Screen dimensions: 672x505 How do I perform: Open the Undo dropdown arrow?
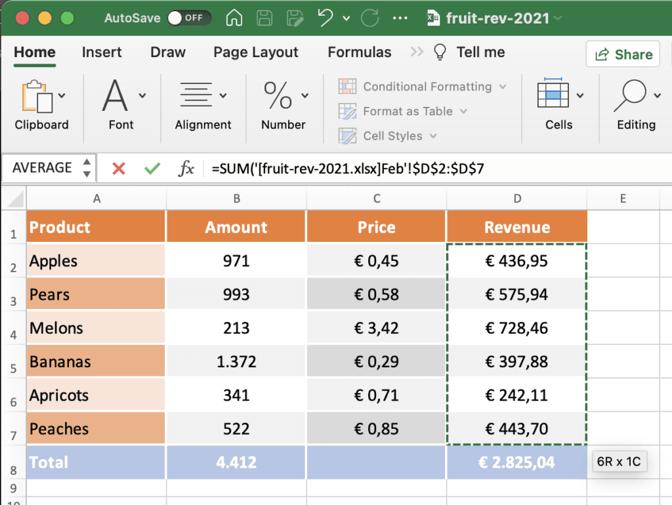(x=346, y=18)
